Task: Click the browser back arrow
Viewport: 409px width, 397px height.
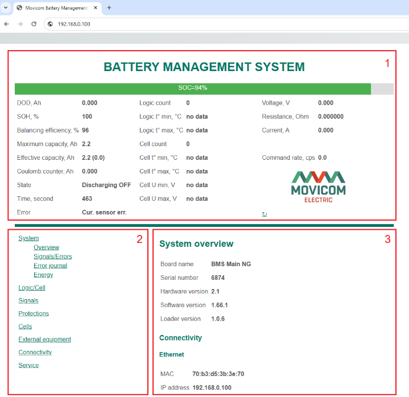Action: (x=6, y=24)
